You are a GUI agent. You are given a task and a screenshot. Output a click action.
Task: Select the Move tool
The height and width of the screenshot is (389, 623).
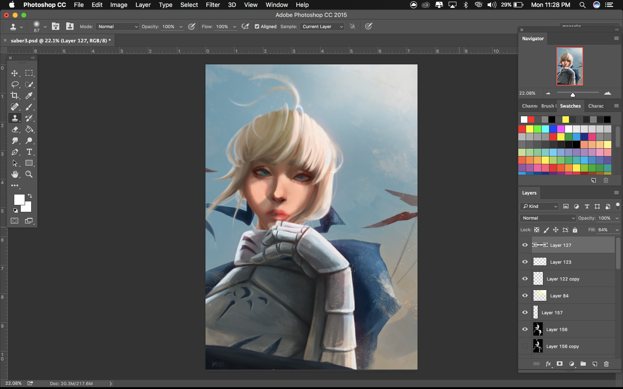pyautogui.click(x=15, y=73)
